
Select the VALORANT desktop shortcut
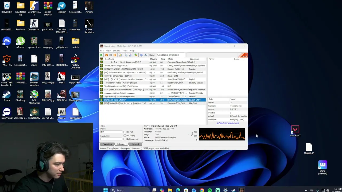(295, 131)
